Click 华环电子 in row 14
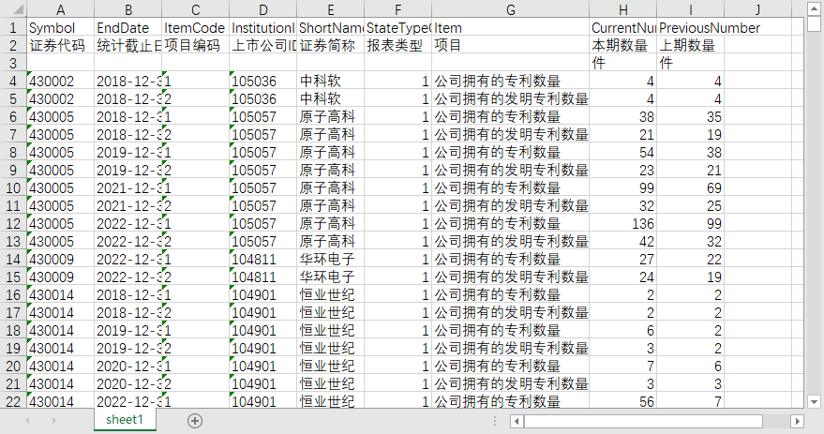 point(331,259)
